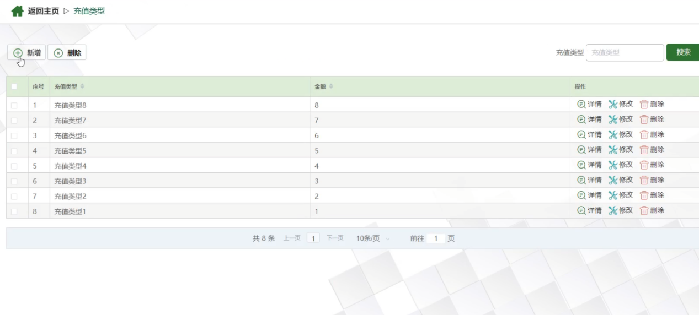Edit the 充值类型3 record
Viewport: 699px width, 315px height.
pyautogui.click(x=621, y=180)
